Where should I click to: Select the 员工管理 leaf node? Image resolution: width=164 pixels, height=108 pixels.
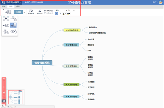coord(91,87)
